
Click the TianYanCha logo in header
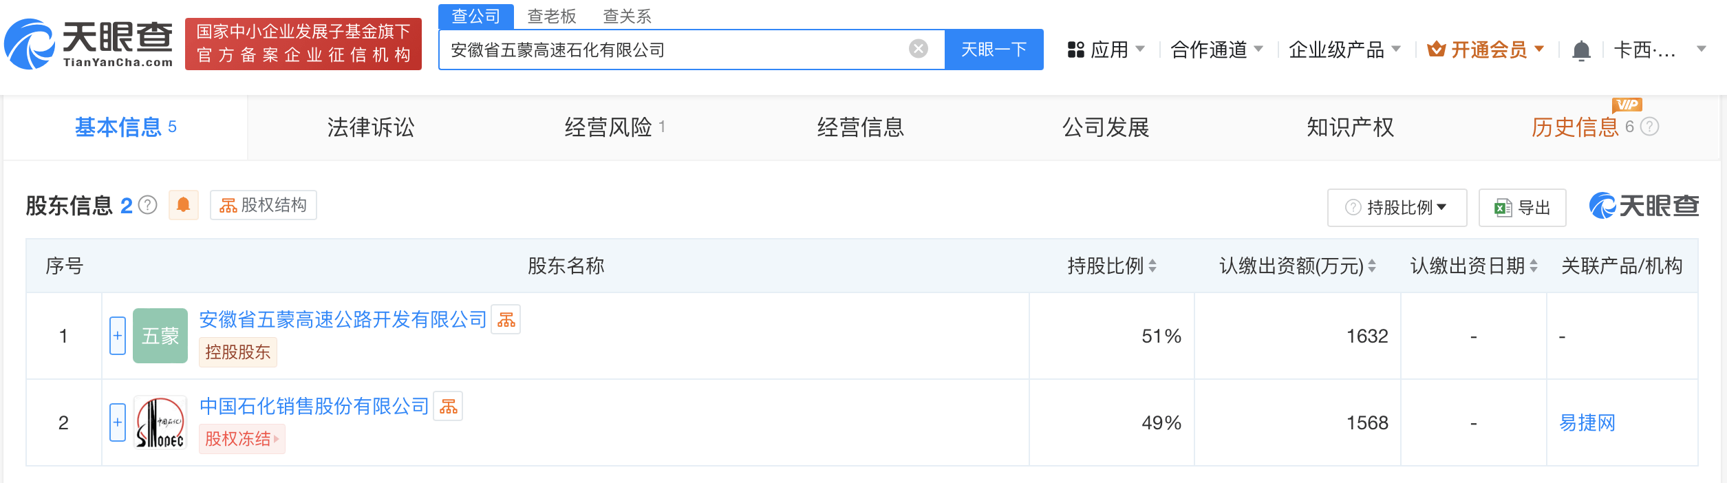tap(89, 44)
